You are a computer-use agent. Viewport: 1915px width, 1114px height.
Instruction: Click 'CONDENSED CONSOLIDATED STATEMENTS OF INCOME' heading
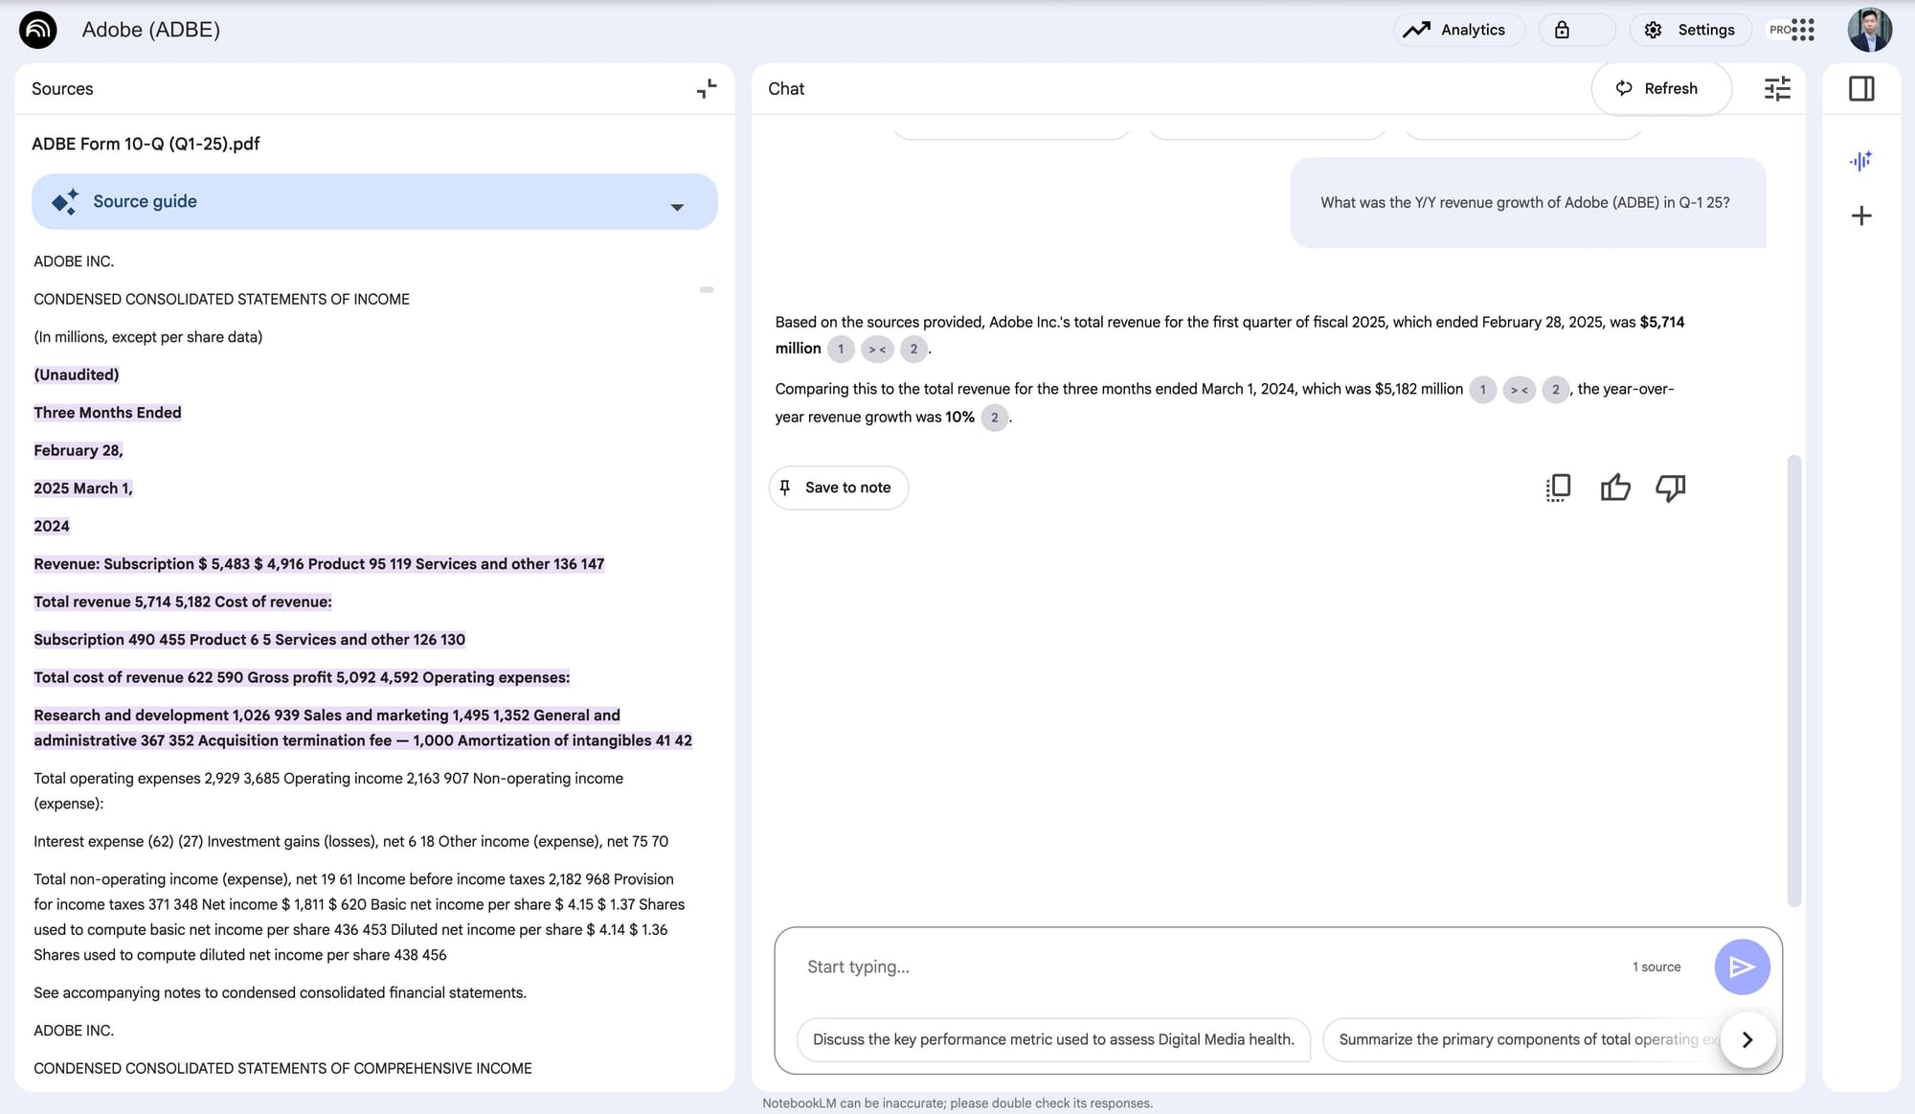(221, 299)
